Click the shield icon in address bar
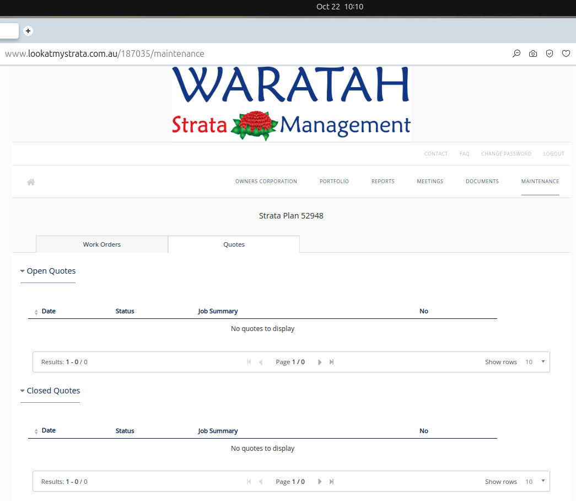576x501 pixels. [549, 54]
